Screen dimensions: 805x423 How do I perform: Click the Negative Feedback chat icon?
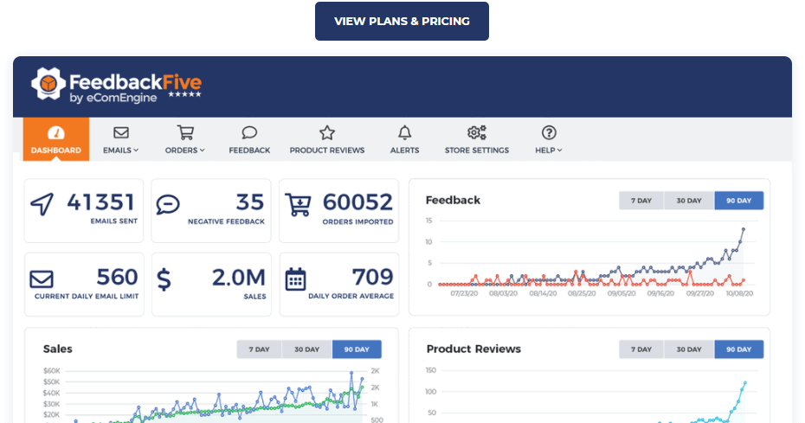[x=168, y=204]
